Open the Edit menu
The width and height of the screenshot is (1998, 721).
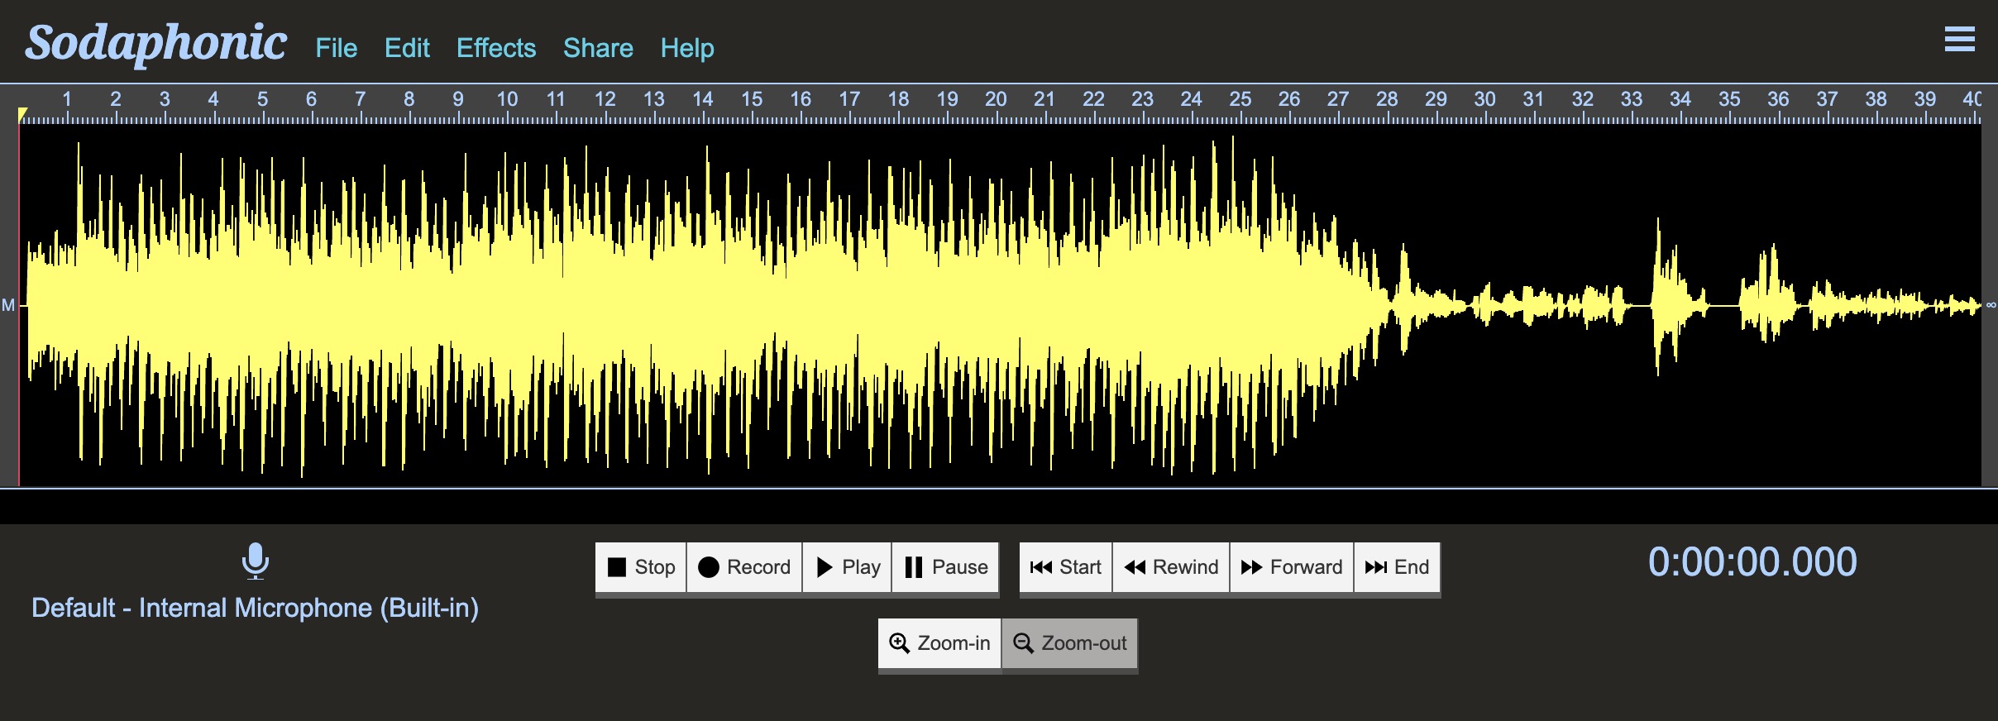pos(407,48)
